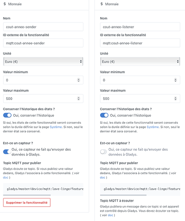185x221 pixels.
Task: Open the Unité dropdown for cout-annee-sender
Action: 43,61
